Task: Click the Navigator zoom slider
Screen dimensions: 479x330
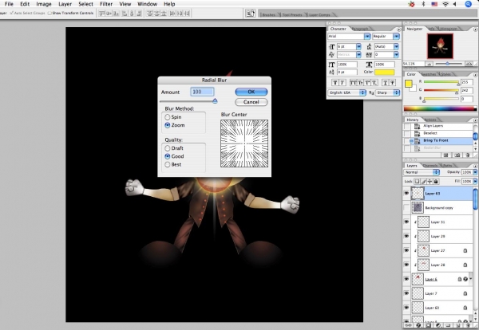Action: pos(447,64)
